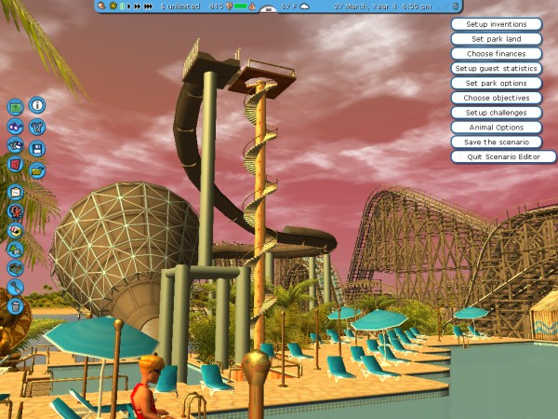The height and width of the screenshot is (419, 558).
Task: Select 'Set park land' option
Action: coord(497,39)
